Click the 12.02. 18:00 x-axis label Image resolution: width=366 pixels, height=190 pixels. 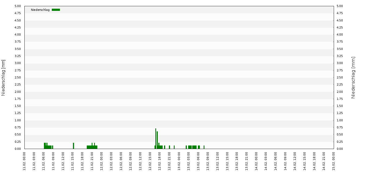point(160,161)
